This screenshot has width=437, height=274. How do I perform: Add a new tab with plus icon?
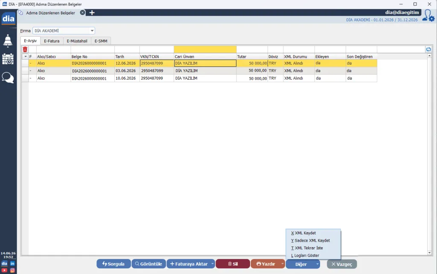point(92,12)
